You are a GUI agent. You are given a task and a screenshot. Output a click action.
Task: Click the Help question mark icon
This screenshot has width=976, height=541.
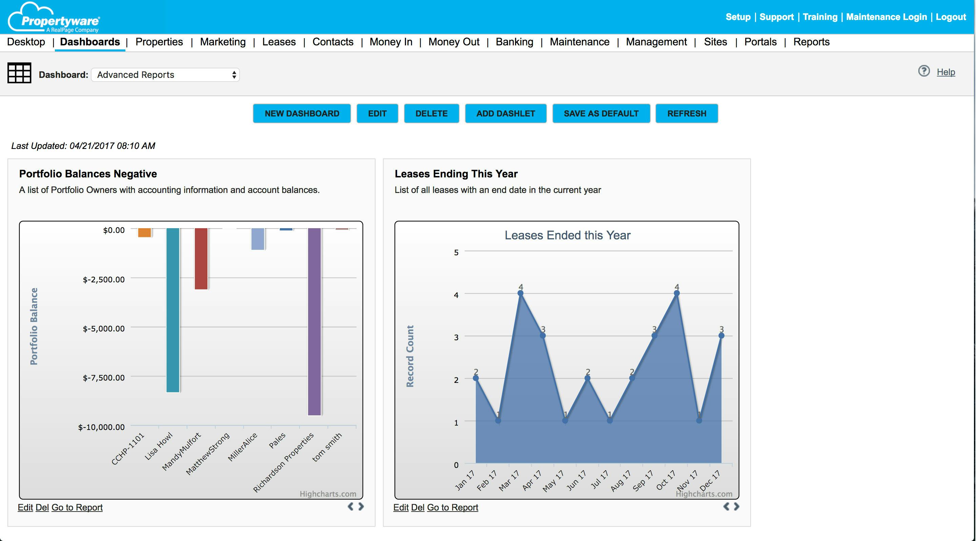(x=924, y=71)
